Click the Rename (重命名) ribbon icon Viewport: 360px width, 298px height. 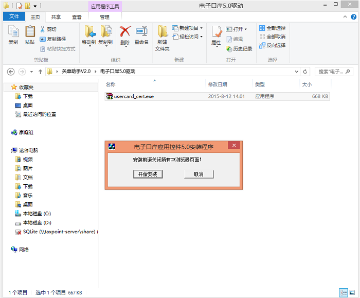141,32
